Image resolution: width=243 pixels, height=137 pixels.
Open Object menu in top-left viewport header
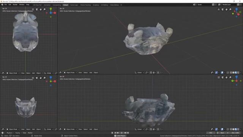[38, 73]
